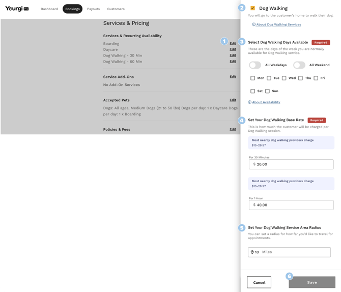341x292 pixels.
Task: Open the Bookings tab
Action: pyautogui.click(x=72, y=9)
